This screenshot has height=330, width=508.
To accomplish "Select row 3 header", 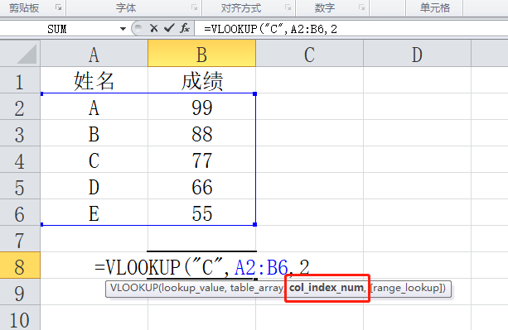I will pos(20,133).
